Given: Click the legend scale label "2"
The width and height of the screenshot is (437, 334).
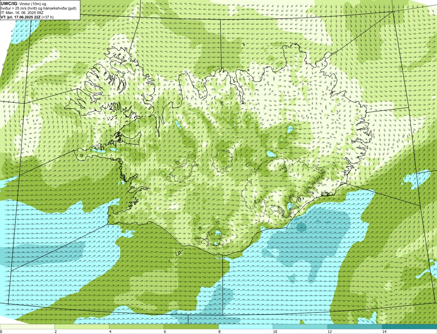Looking at the screenshot, I should [55, 332].
